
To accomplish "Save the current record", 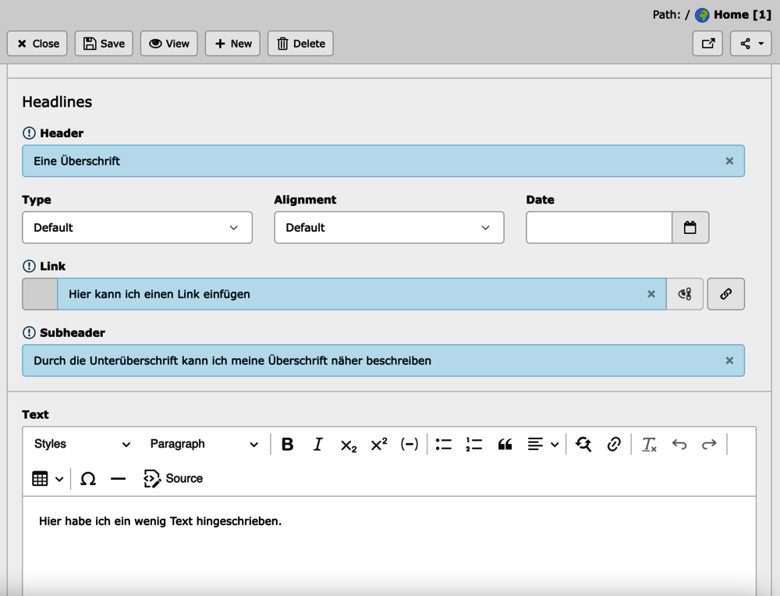I will tap(104, 44).
